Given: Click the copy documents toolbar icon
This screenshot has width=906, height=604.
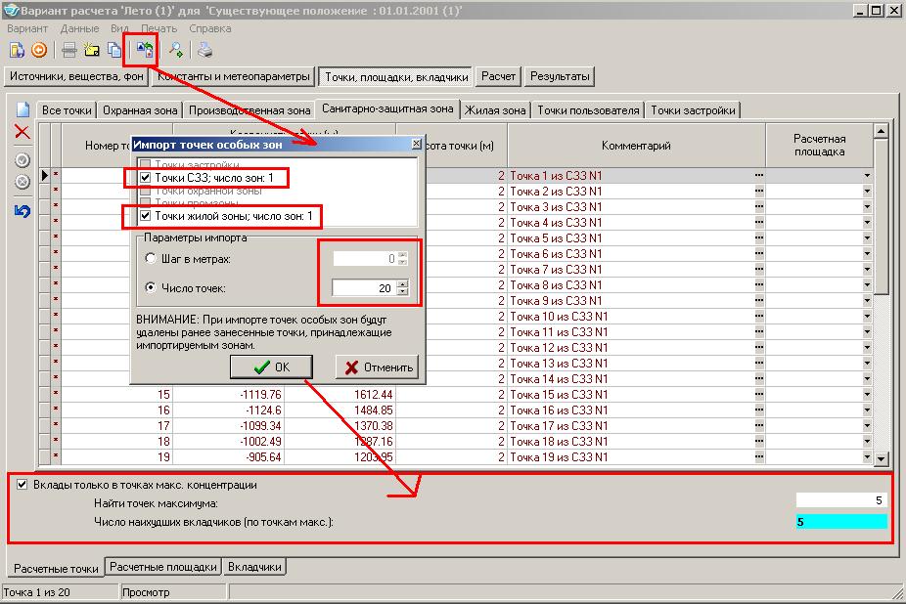Looking at the screenshot, I should [x=114, y=50].
